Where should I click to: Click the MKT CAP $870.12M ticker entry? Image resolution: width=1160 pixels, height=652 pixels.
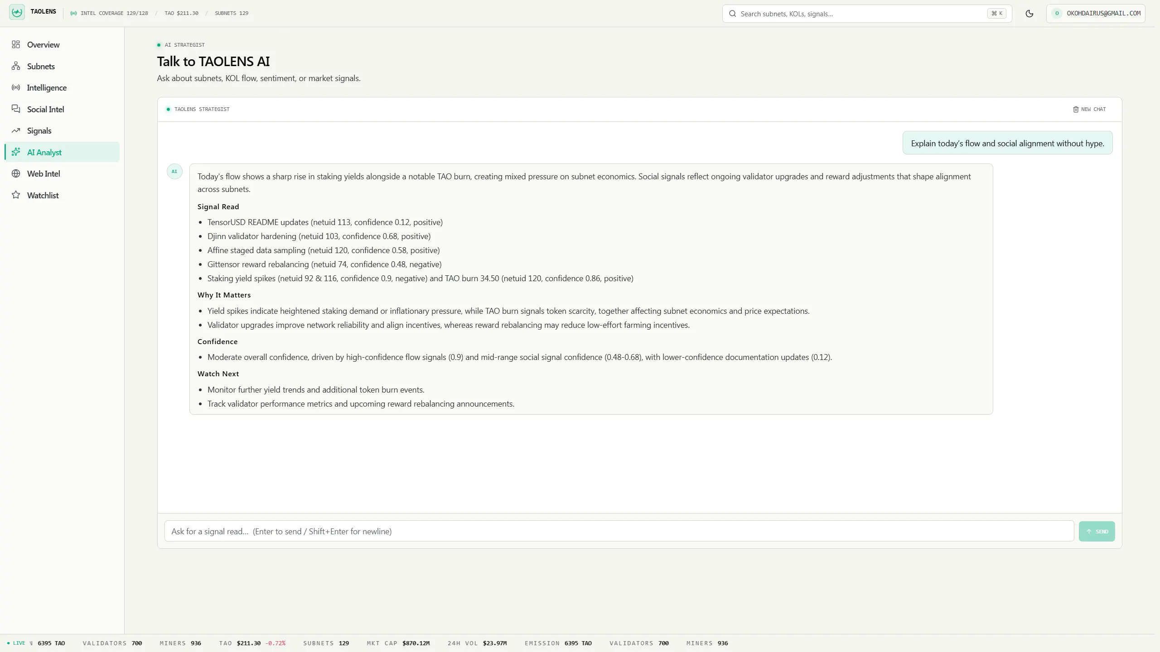398,643
